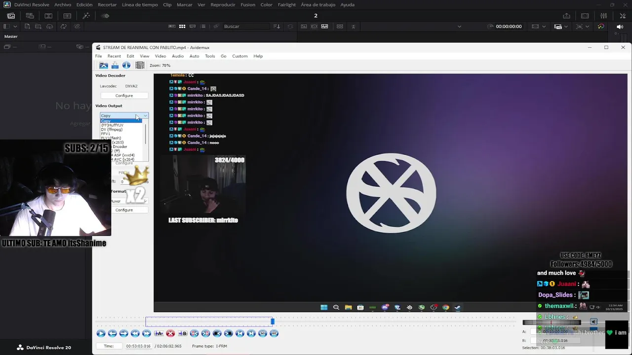This screenshot has width=632, height=355.
Task: Click the rewind double-arrow button
Action: 135,333
